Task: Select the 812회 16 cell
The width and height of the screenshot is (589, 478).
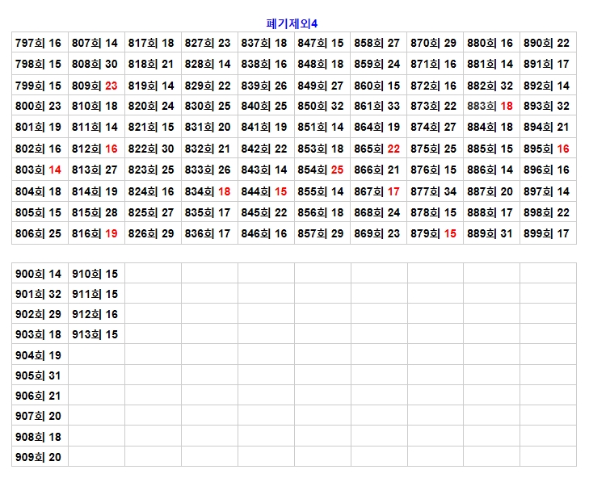Action: pyautogui.click(x=95, y=149)
